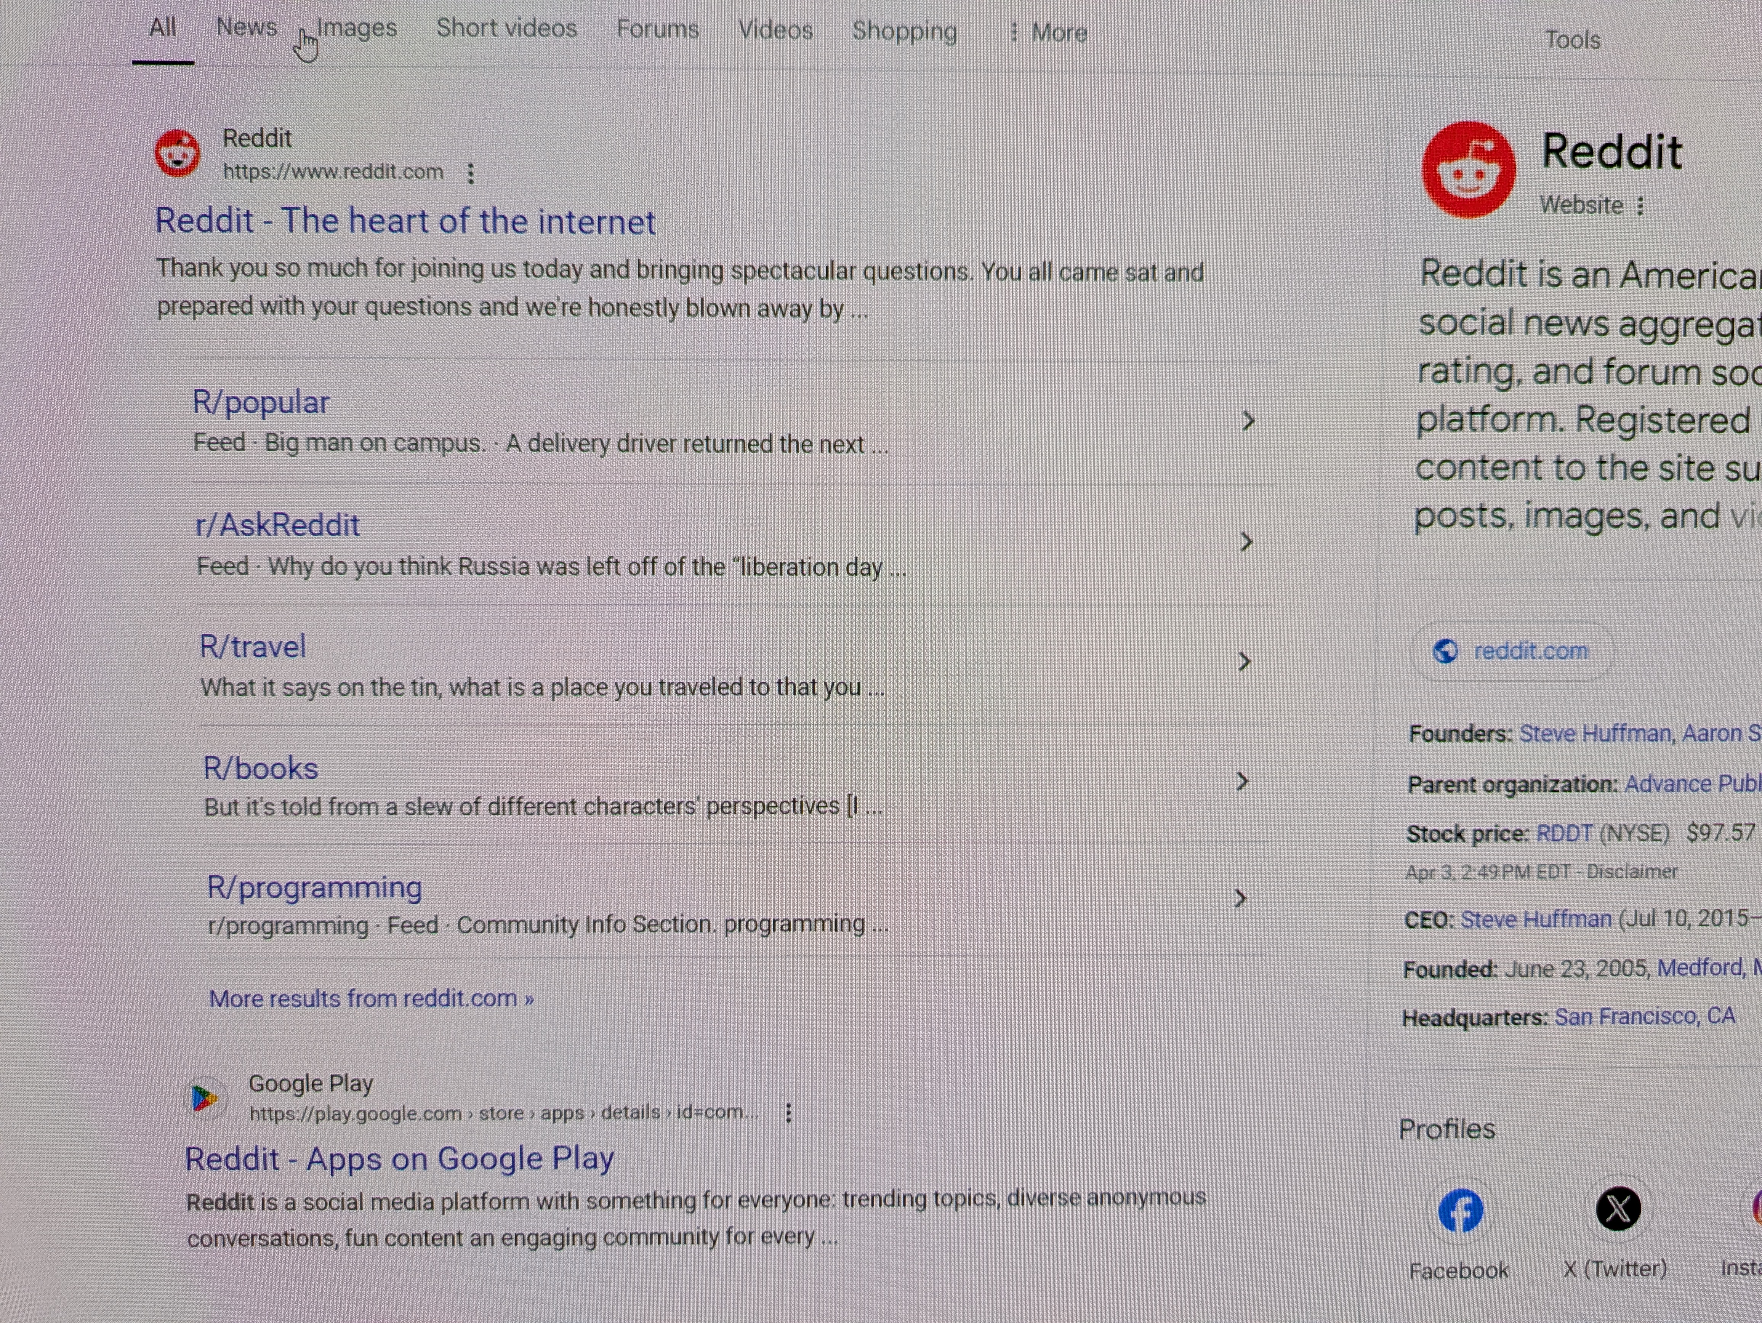Open the X (Twitter) profile icon
The height and width of the screenshot is (1323, 1762).
click(x=1617, y=1209)
